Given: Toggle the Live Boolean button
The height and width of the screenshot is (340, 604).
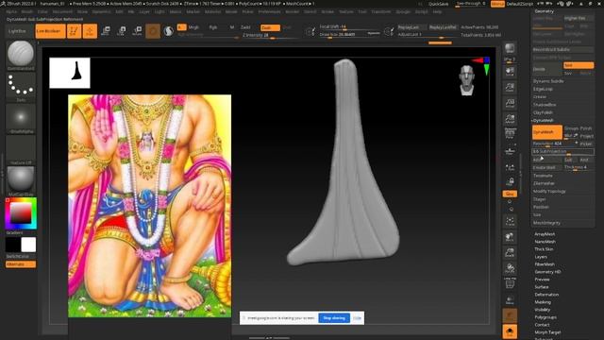Looking at the screenshot, I should click(x=50, y=31).
